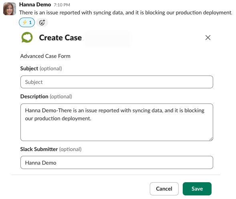Click into the Subject input field

pos(117,82)
